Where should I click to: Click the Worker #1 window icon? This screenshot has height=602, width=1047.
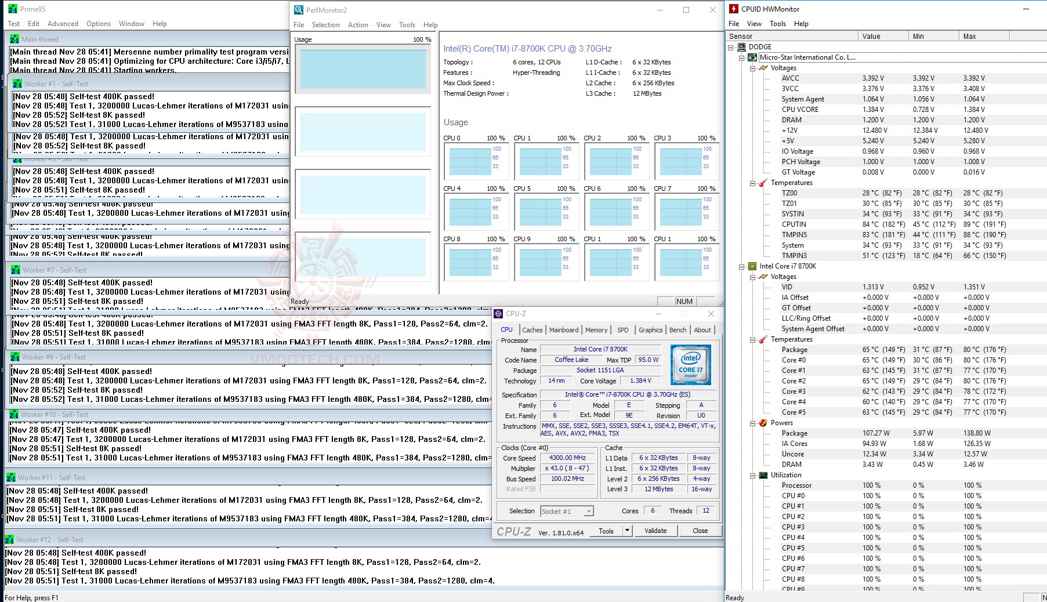click(x=17, y=84)
